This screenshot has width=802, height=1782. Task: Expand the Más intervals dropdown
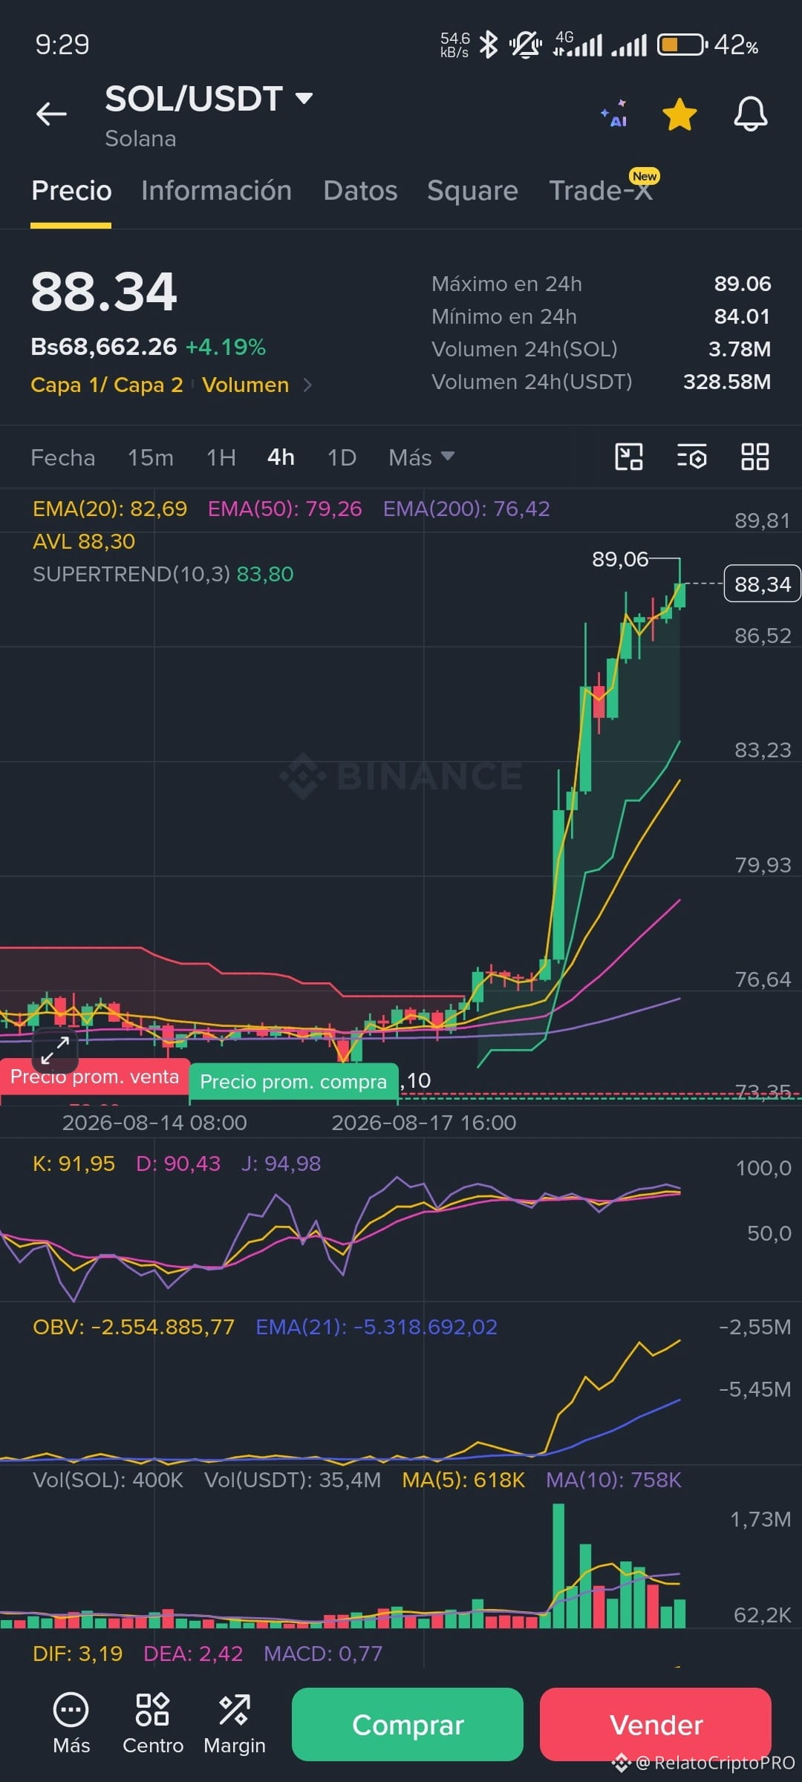click(421, 457)
